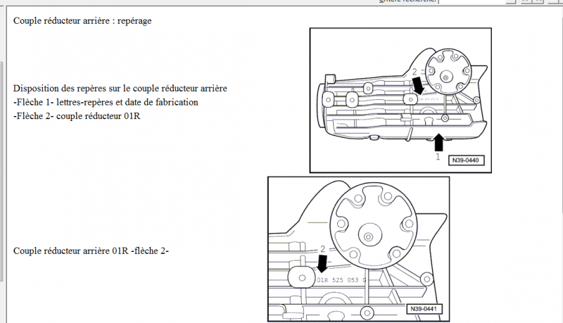Click the N39-0440 figure reference label
The image size is (563, 323).
(464, 160)
